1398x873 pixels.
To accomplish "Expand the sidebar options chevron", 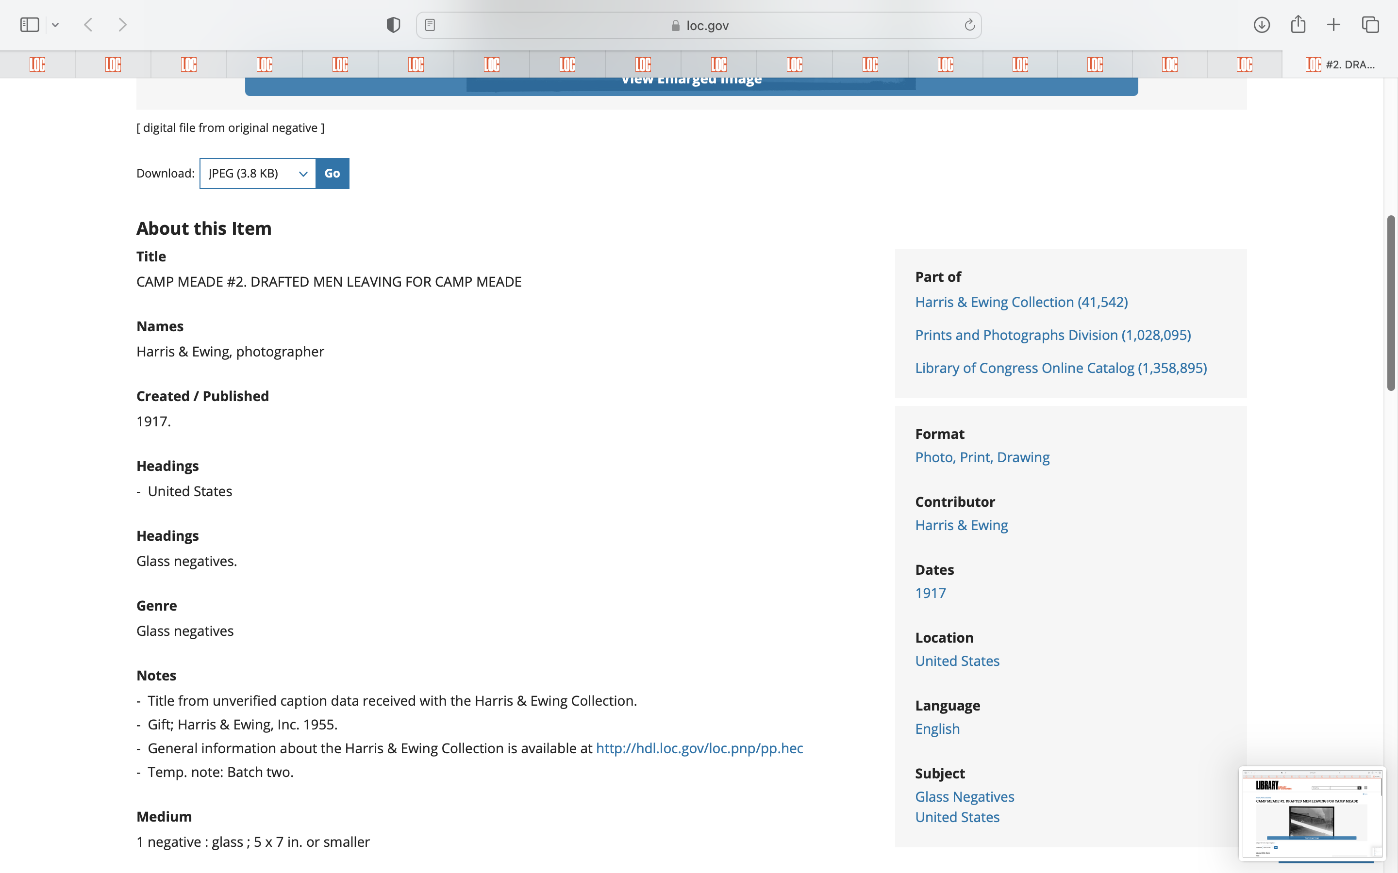I will pyautogui.click(x=55, y=25).
